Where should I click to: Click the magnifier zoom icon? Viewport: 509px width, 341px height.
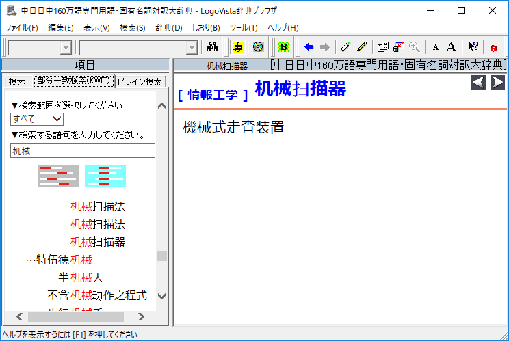(414, 47)
